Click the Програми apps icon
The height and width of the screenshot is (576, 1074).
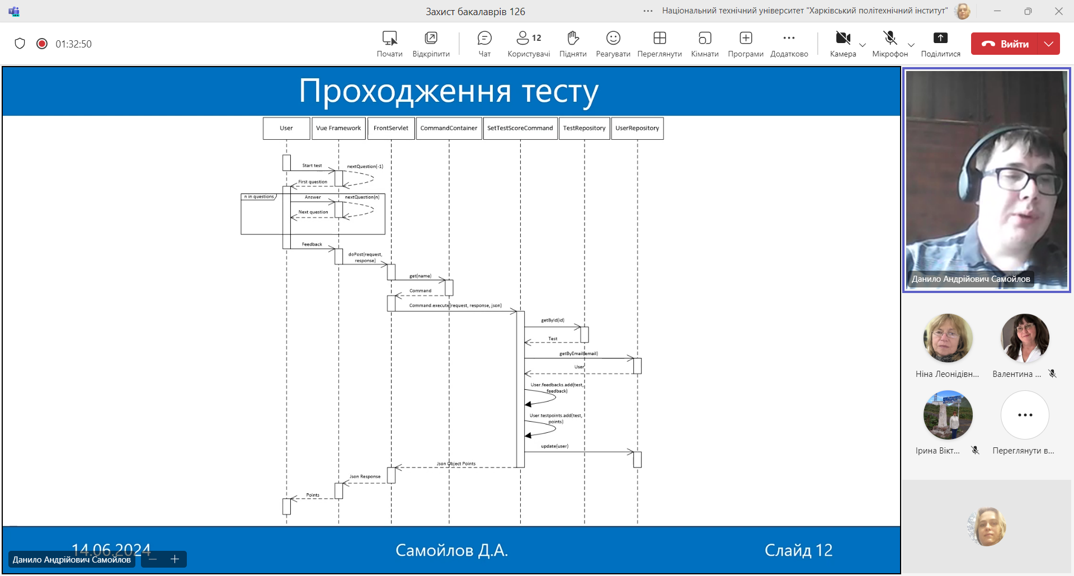745,44
